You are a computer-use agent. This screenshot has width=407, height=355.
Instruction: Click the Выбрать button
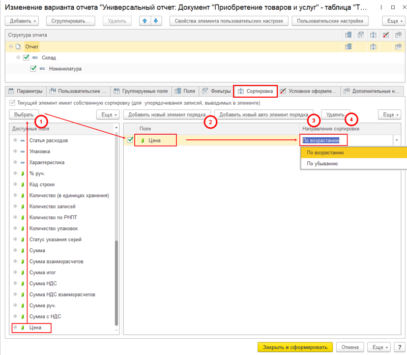coord(24,115)
